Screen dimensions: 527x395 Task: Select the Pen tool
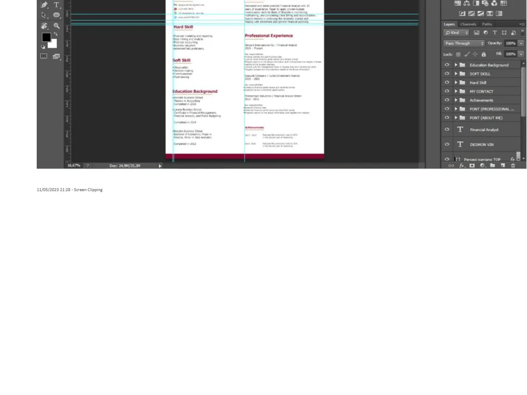coord(44,5)
